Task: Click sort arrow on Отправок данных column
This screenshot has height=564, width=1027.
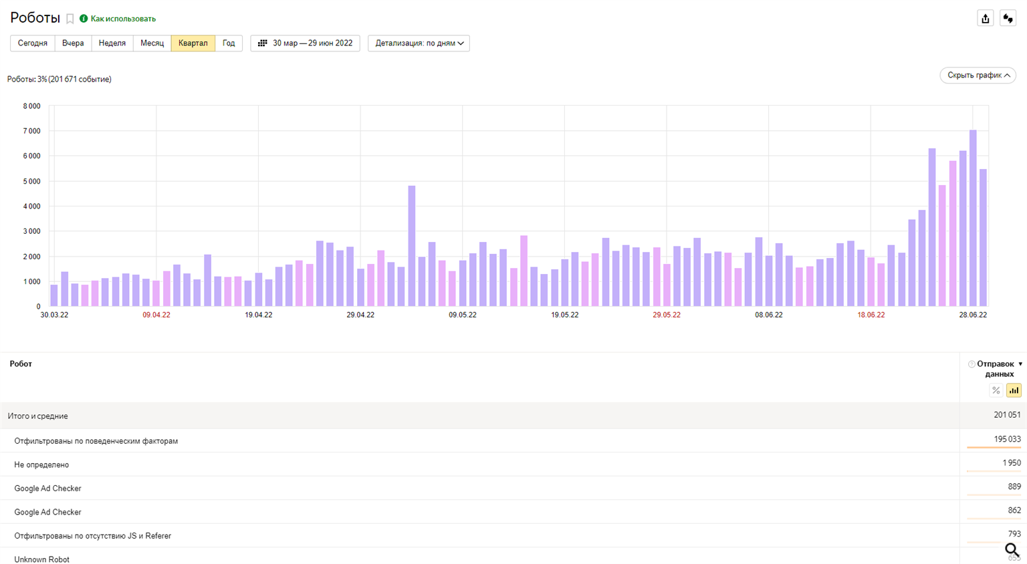Action: point(1020,364)
